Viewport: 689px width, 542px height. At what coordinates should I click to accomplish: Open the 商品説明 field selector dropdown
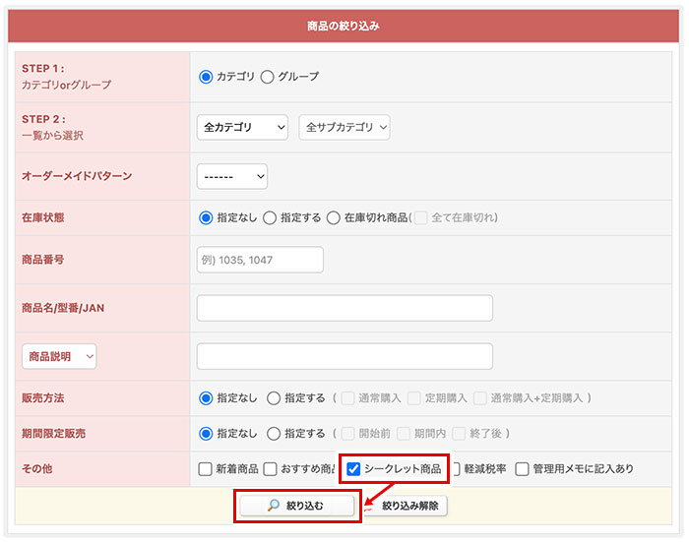tap(59, 356)
